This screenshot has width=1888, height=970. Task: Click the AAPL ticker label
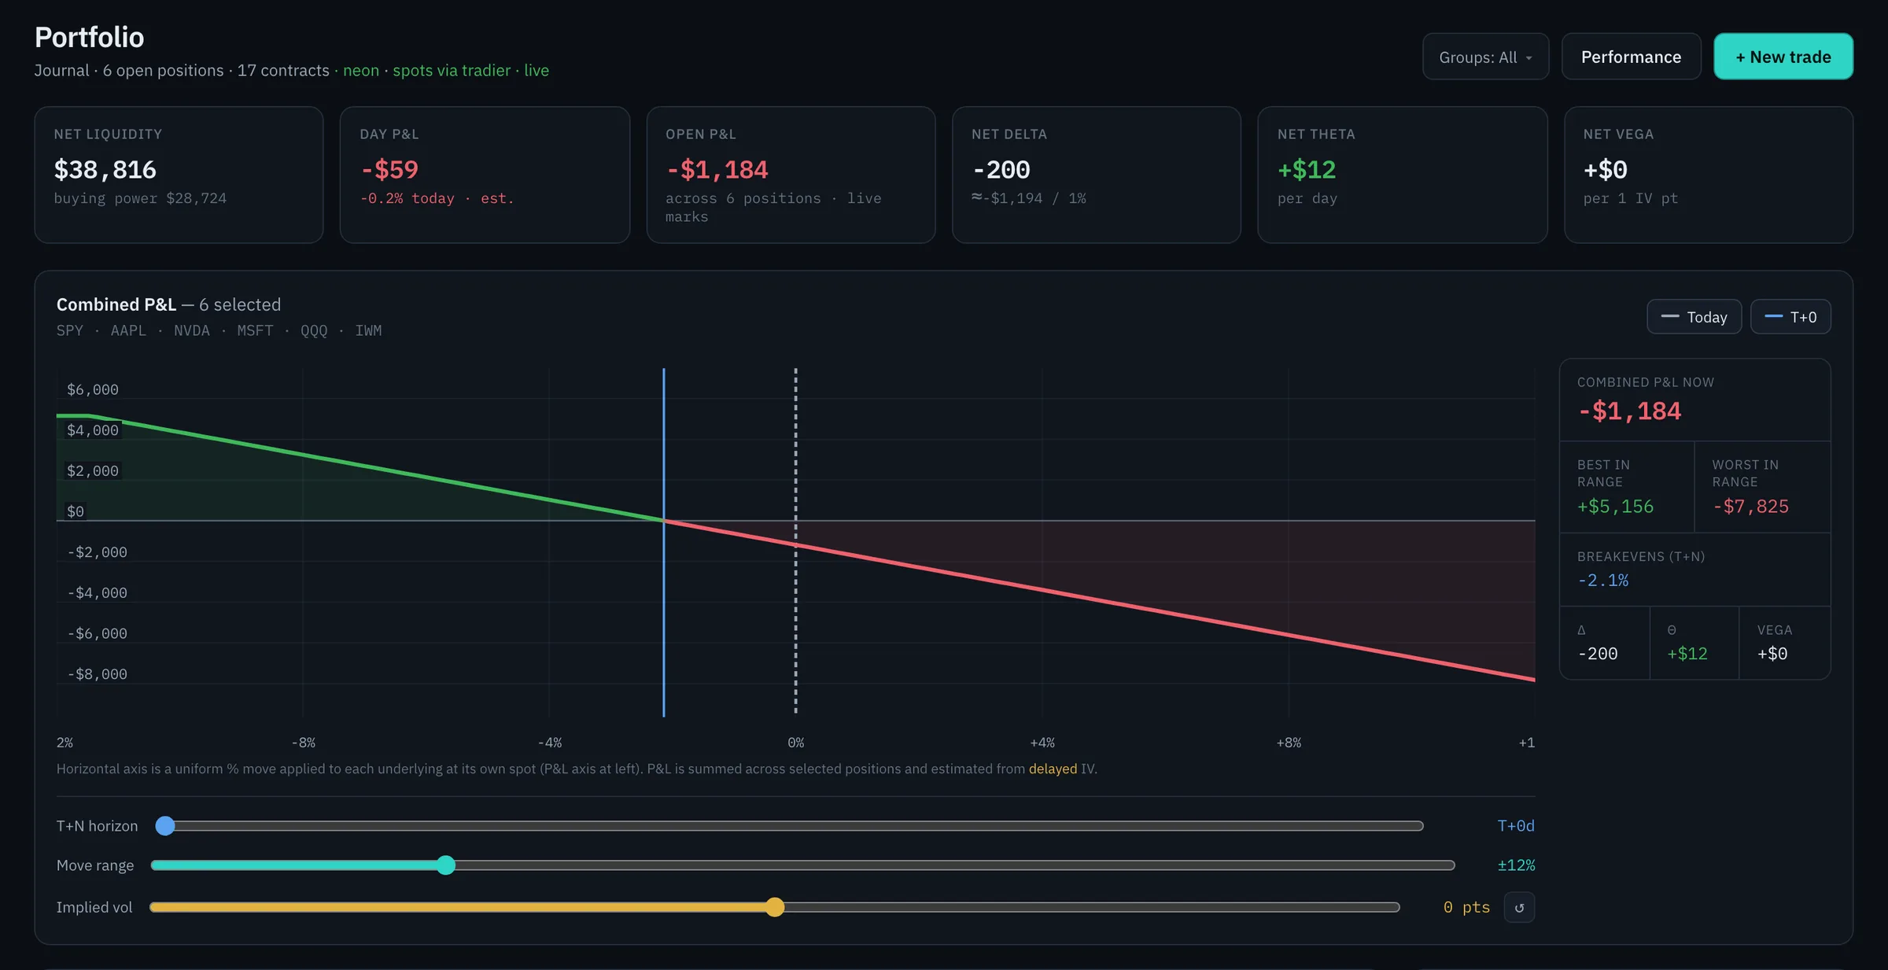[x=128, y=330]
